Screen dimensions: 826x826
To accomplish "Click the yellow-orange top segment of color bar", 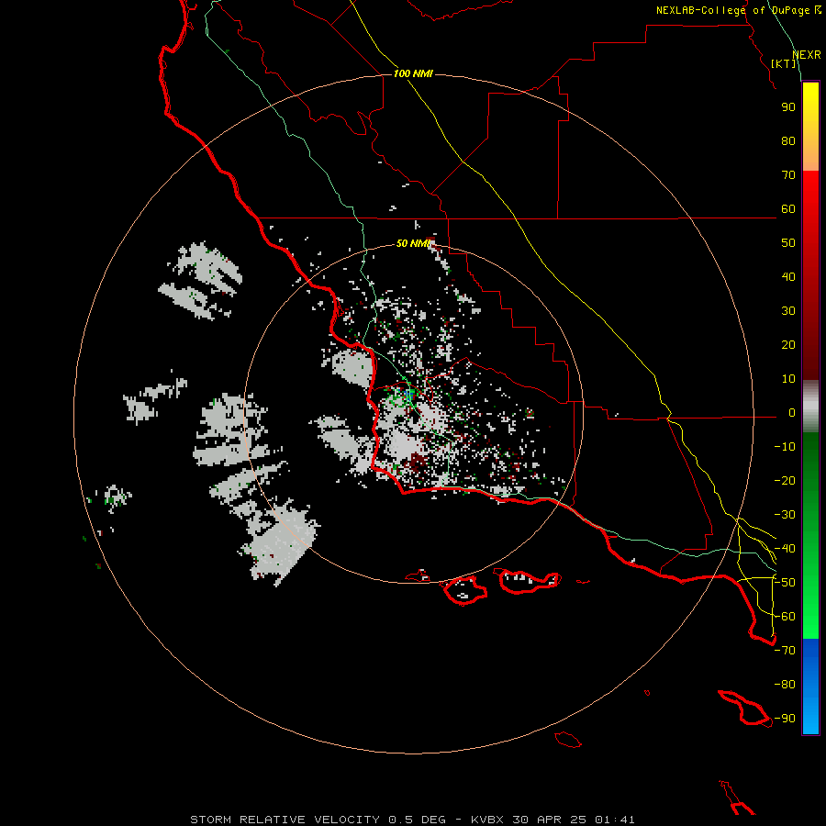I will 810,127.
